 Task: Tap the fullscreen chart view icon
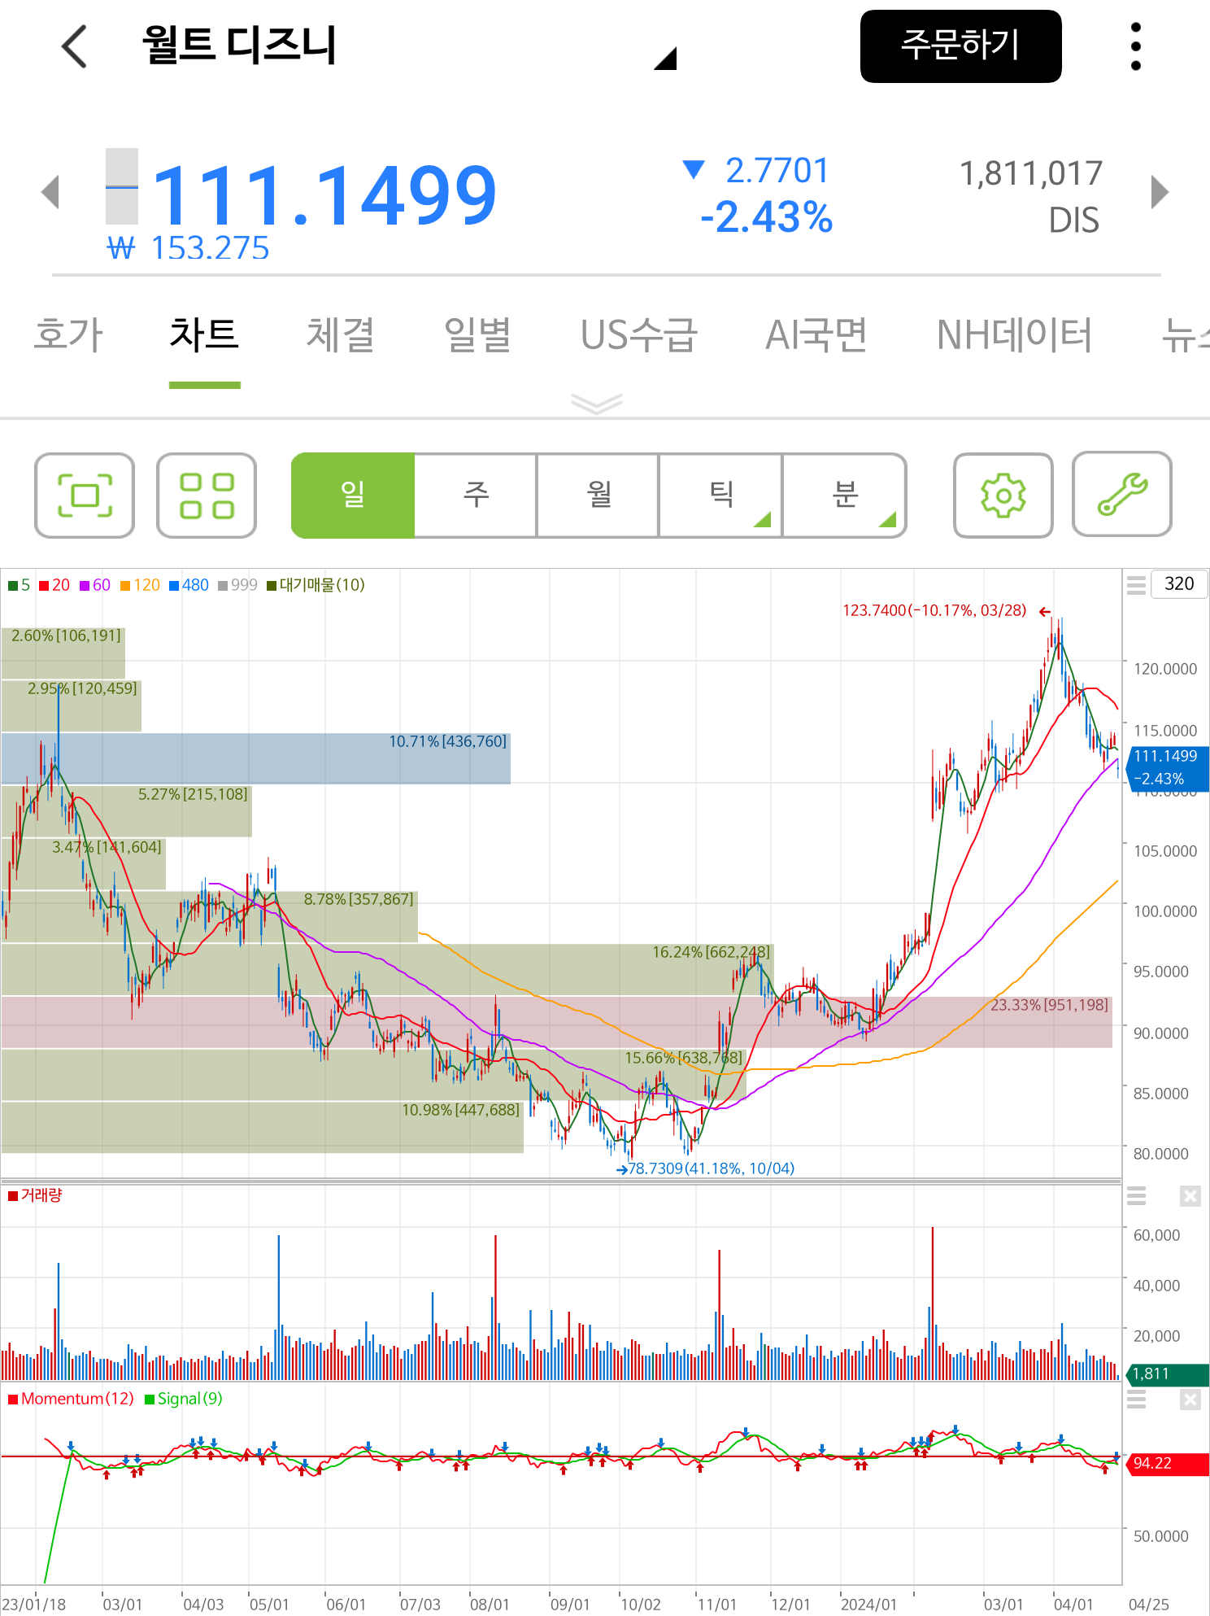click(85, 496)
